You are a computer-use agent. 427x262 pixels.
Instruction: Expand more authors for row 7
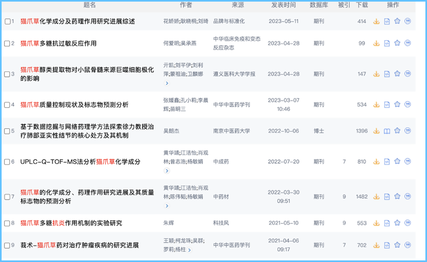click(x=167, y=206)
